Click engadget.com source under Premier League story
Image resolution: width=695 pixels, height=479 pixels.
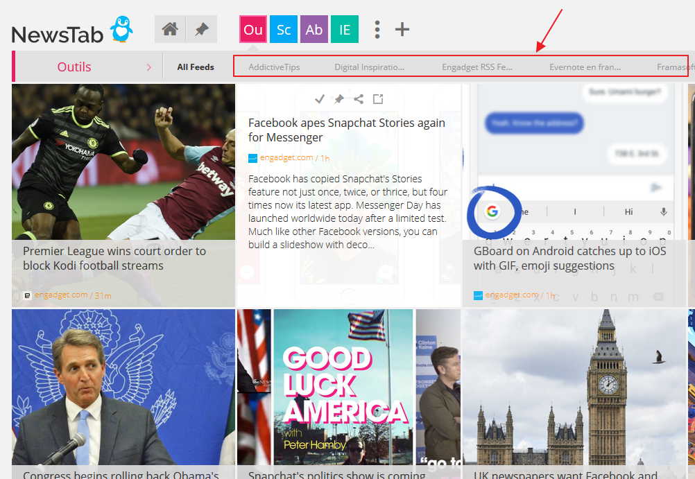pos(61,295)
